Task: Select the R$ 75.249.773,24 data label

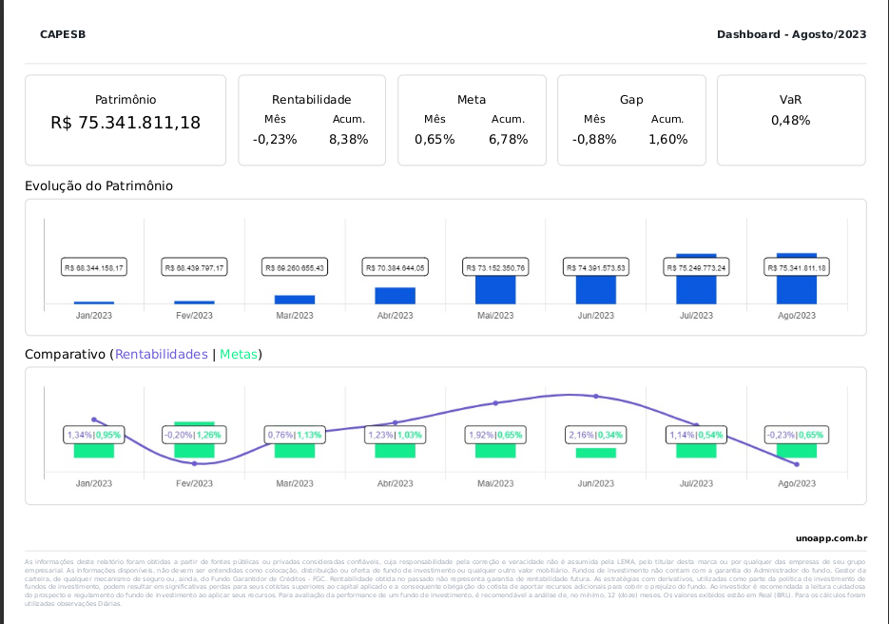Action: pos(697,268)
